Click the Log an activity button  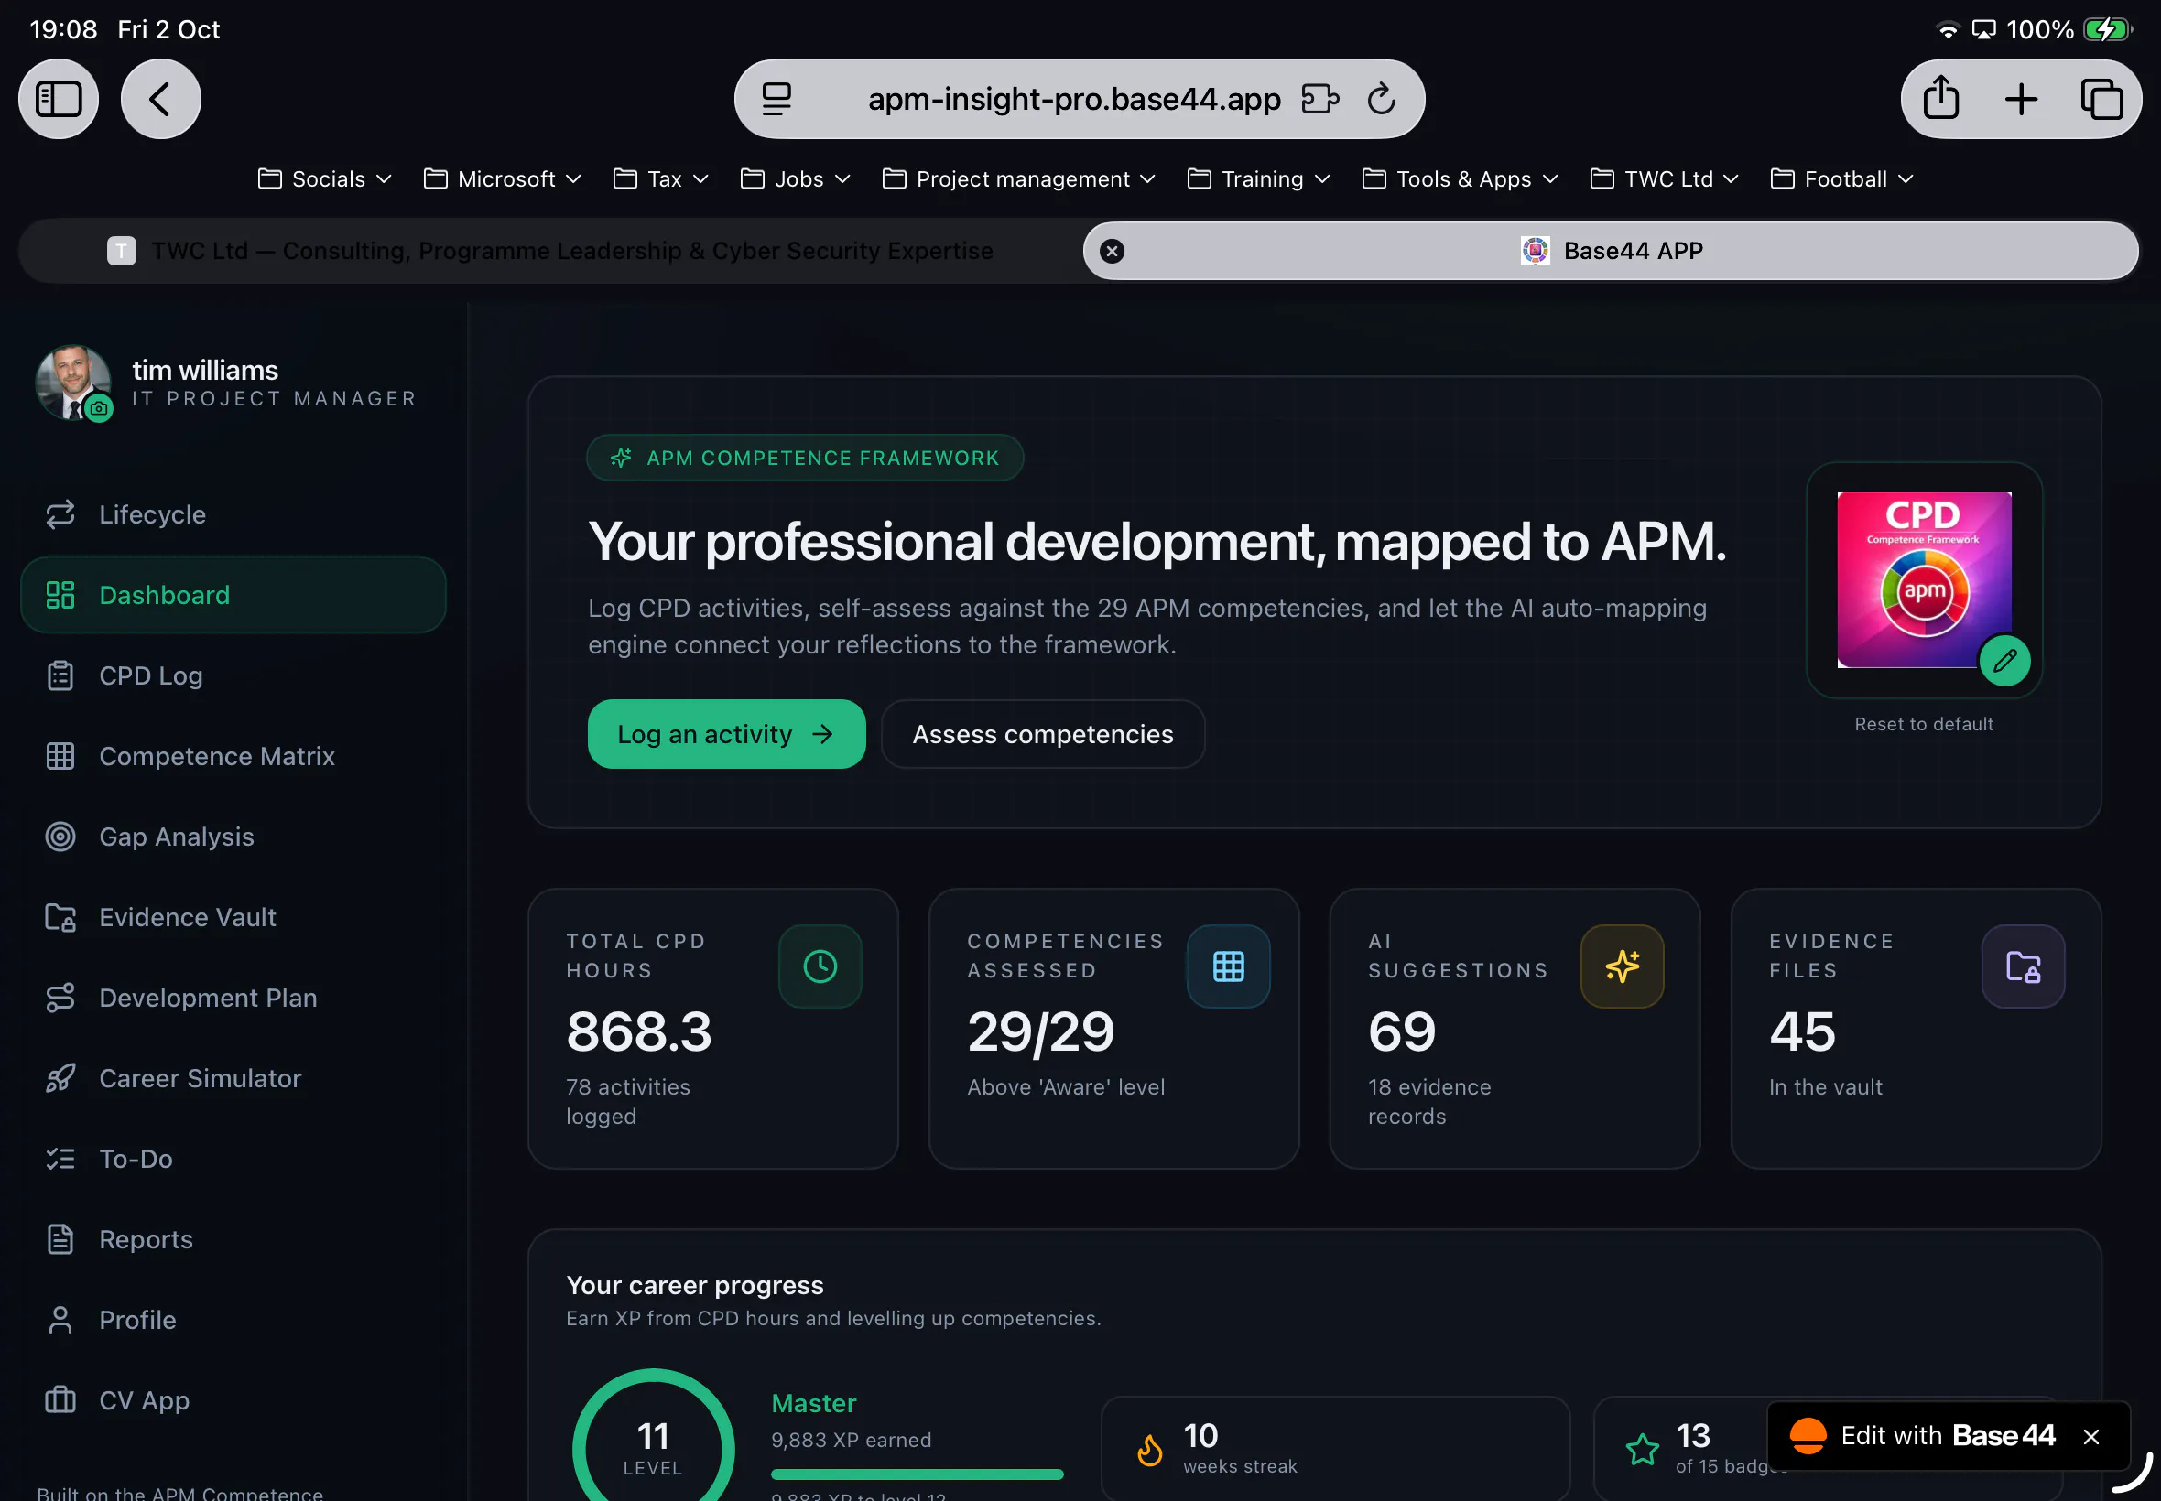pos(726,734)
